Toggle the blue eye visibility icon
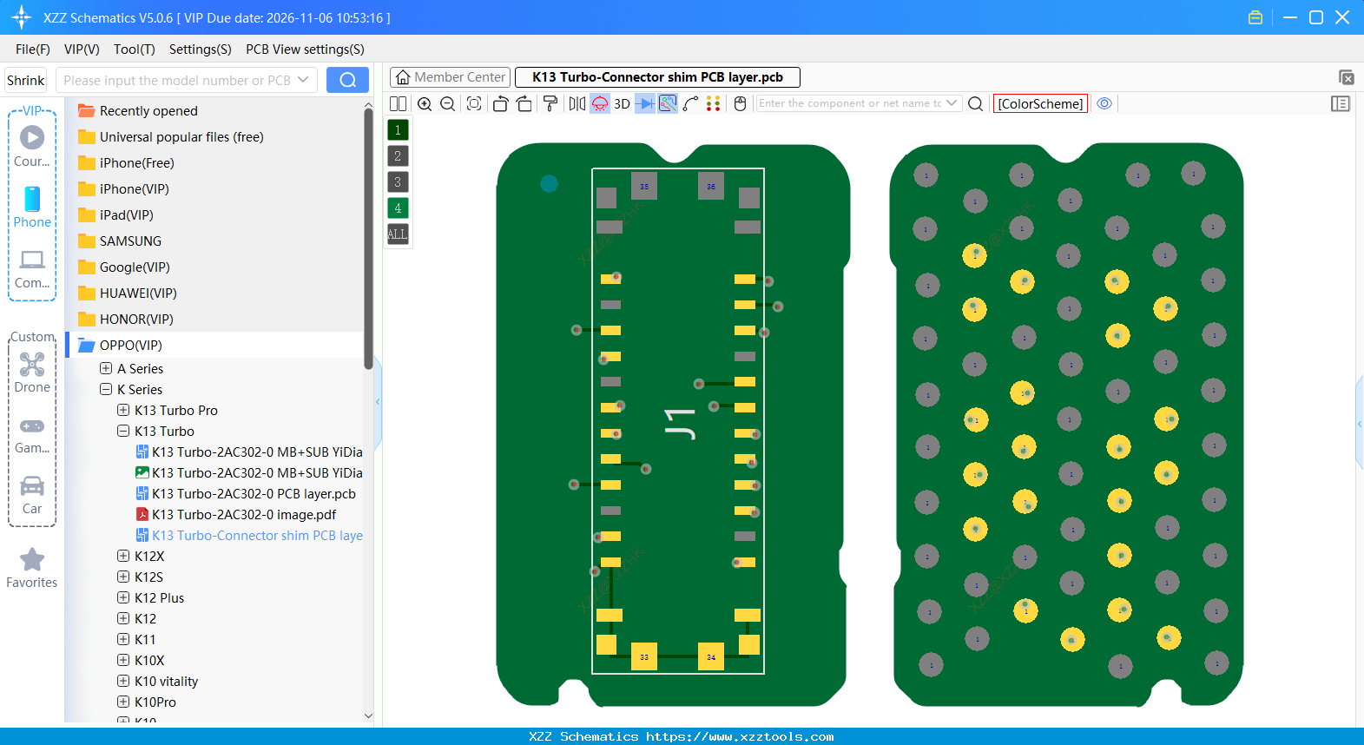Screen dimensions: 1364x745 coord(1104,103)
